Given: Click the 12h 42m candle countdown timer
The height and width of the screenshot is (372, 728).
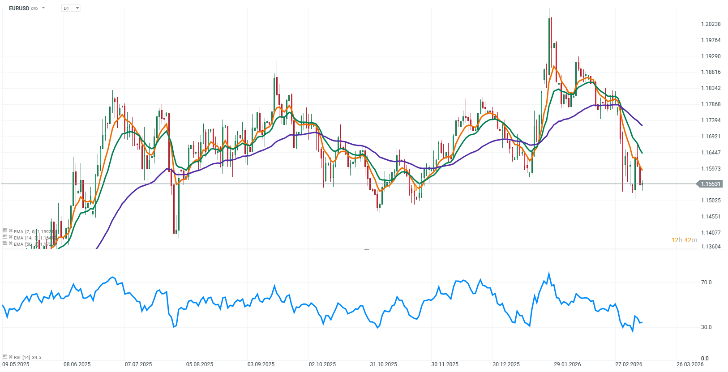Looking at the screenshot, I should (x=684, y=240).
